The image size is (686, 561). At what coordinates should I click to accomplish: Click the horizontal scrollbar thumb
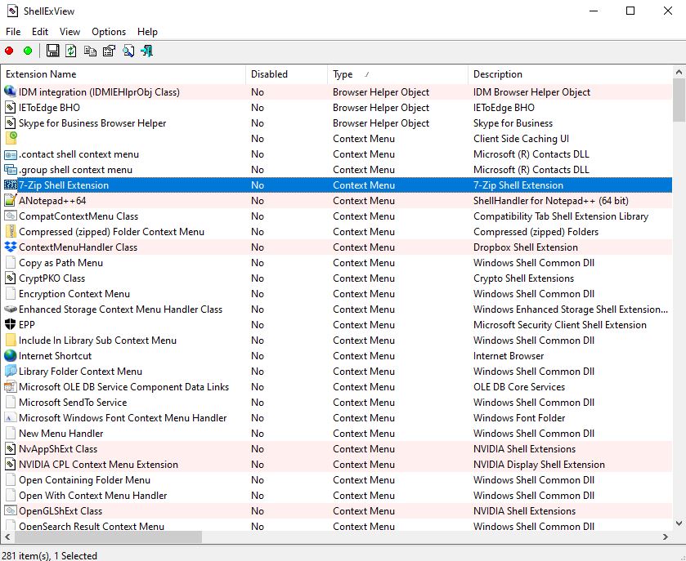click(108, 537)
